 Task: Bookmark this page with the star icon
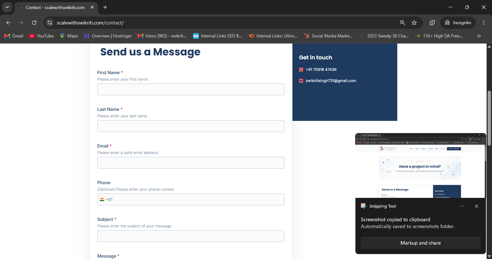click(414, 23)
